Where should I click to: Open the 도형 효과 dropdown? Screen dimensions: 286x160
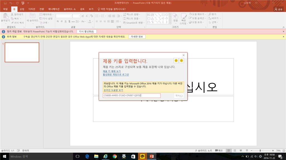(x=196, y=22)
